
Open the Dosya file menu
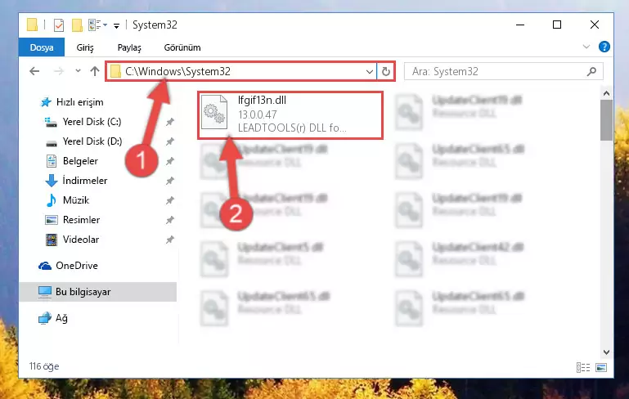point(42,47)
